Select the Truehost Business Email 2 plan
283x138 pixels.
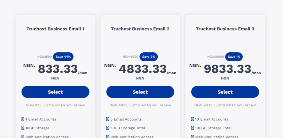(x=140, y=92)
